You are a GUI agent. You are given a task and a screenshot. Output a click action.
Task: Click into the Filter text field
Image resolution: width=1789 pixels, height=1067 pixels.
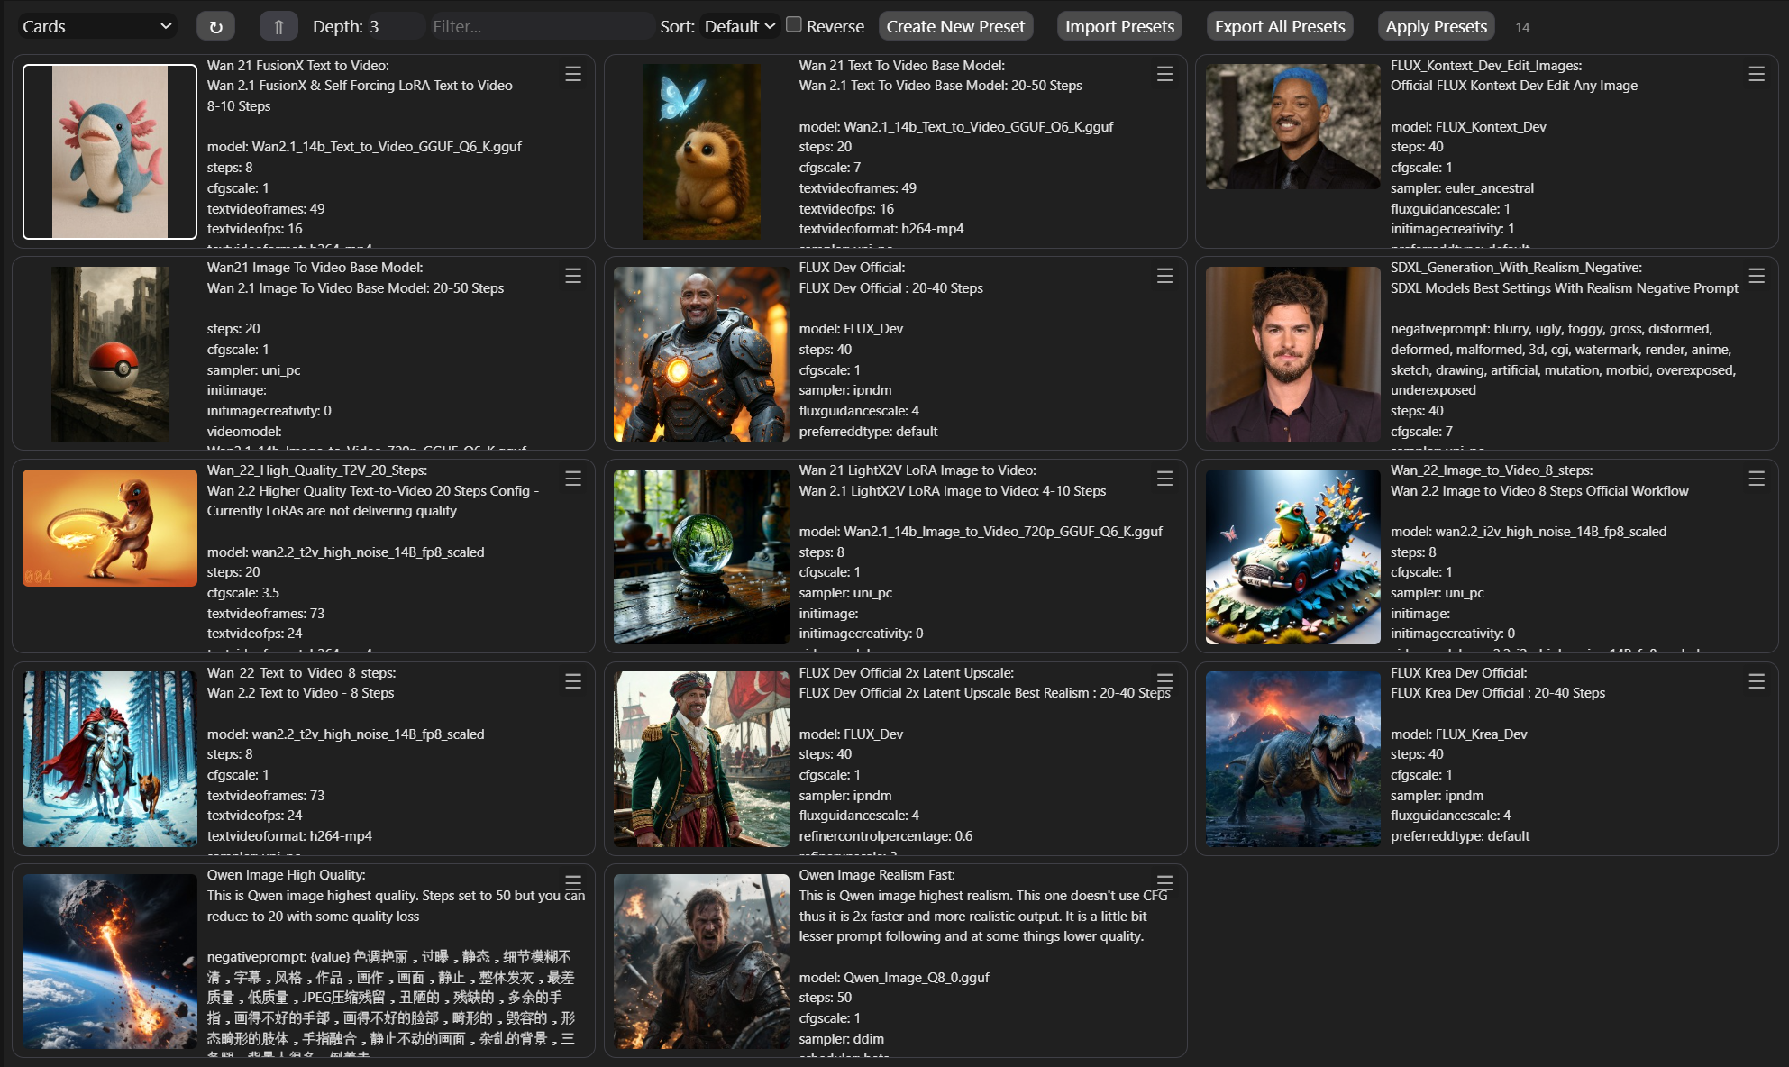click(x=541, y=27)
